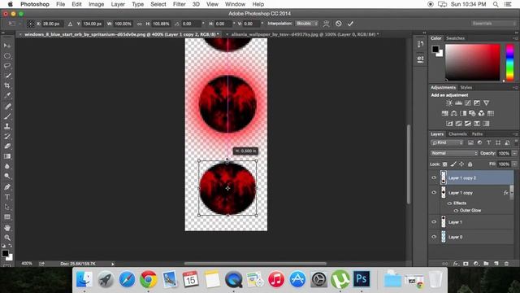Image resolution: width=520 pixels, height=293 pixels.
Task: Toggle lock transparent pixels
Action: point(444,164)
